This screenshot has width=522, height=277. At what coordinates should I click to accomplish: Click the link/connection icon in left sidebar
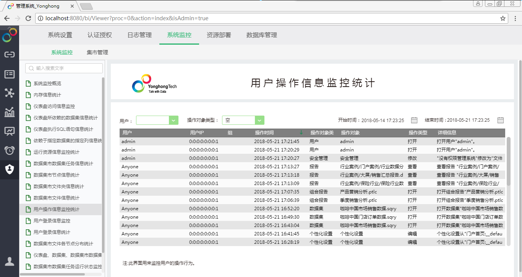pyautogui.click(x=10, y=55)
